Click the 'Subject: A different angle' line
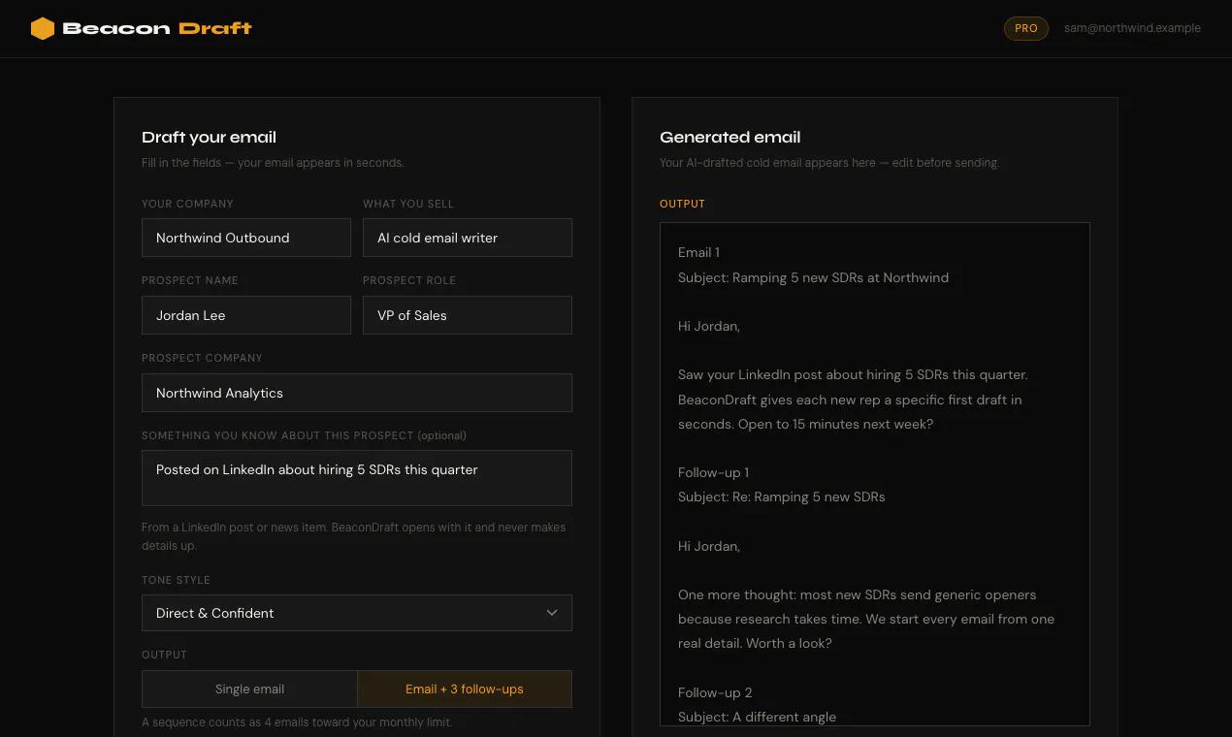The width and height of the screenshot is (1232, 737). point(757,717)
